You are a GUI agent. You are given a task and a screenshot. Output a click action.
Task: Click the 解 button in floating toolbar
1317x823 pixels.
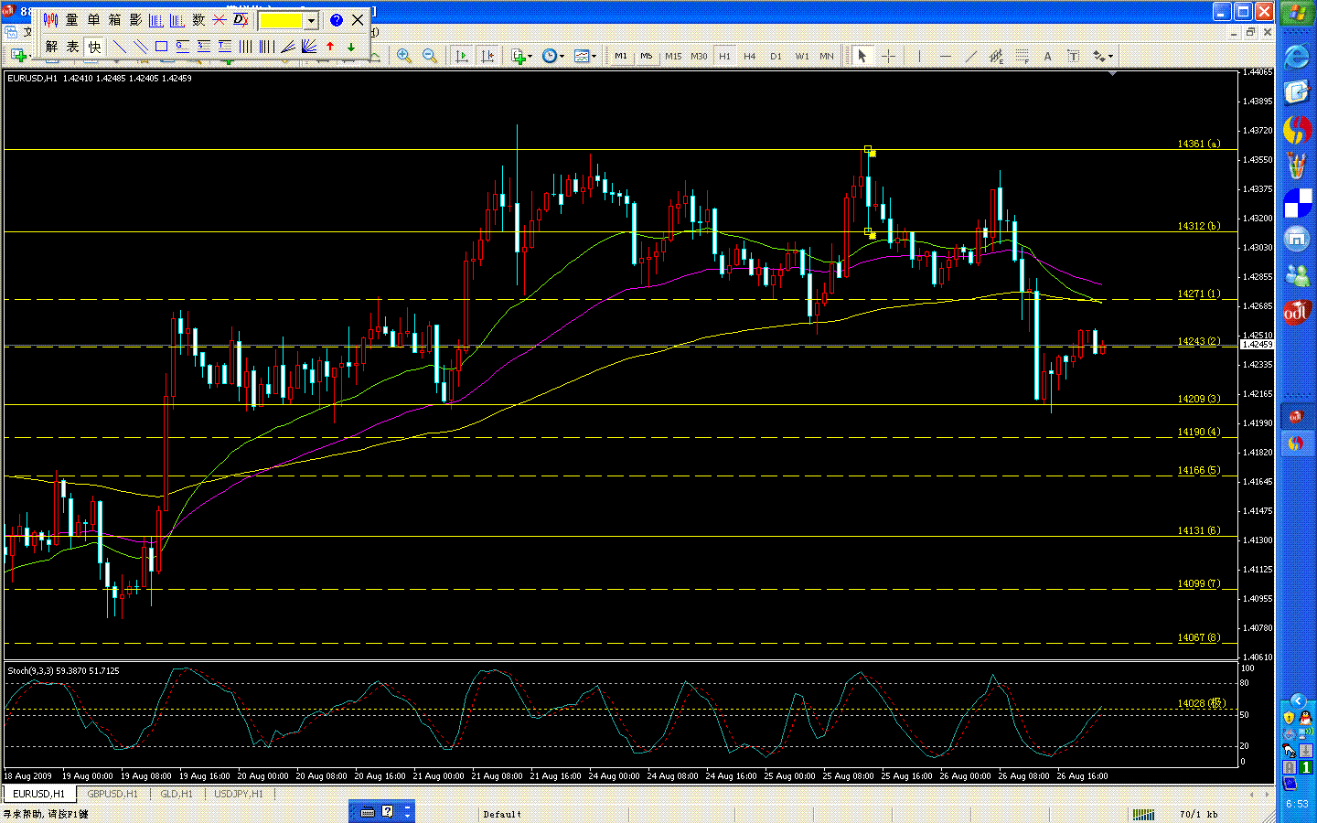click(51, 47)
